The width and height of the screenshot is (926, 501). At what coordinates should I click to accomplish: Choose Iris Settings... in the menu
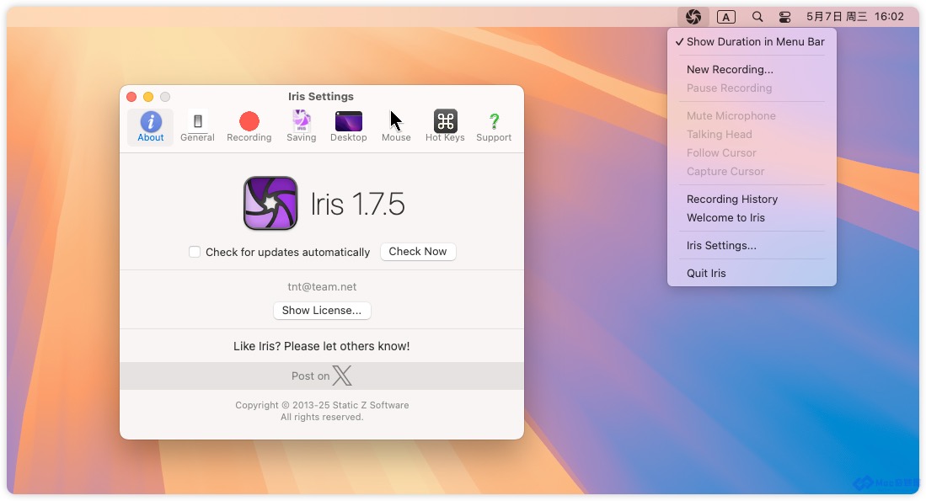coord(752,245)
